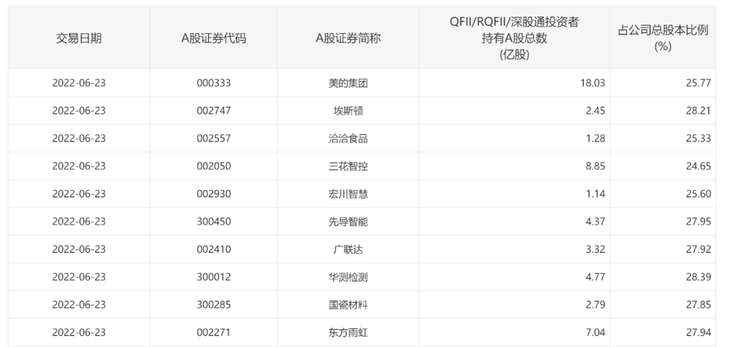The width and height of the screenshot is (730, 347).
Task: Select stock name 美的集团
Action: [348, 83]
